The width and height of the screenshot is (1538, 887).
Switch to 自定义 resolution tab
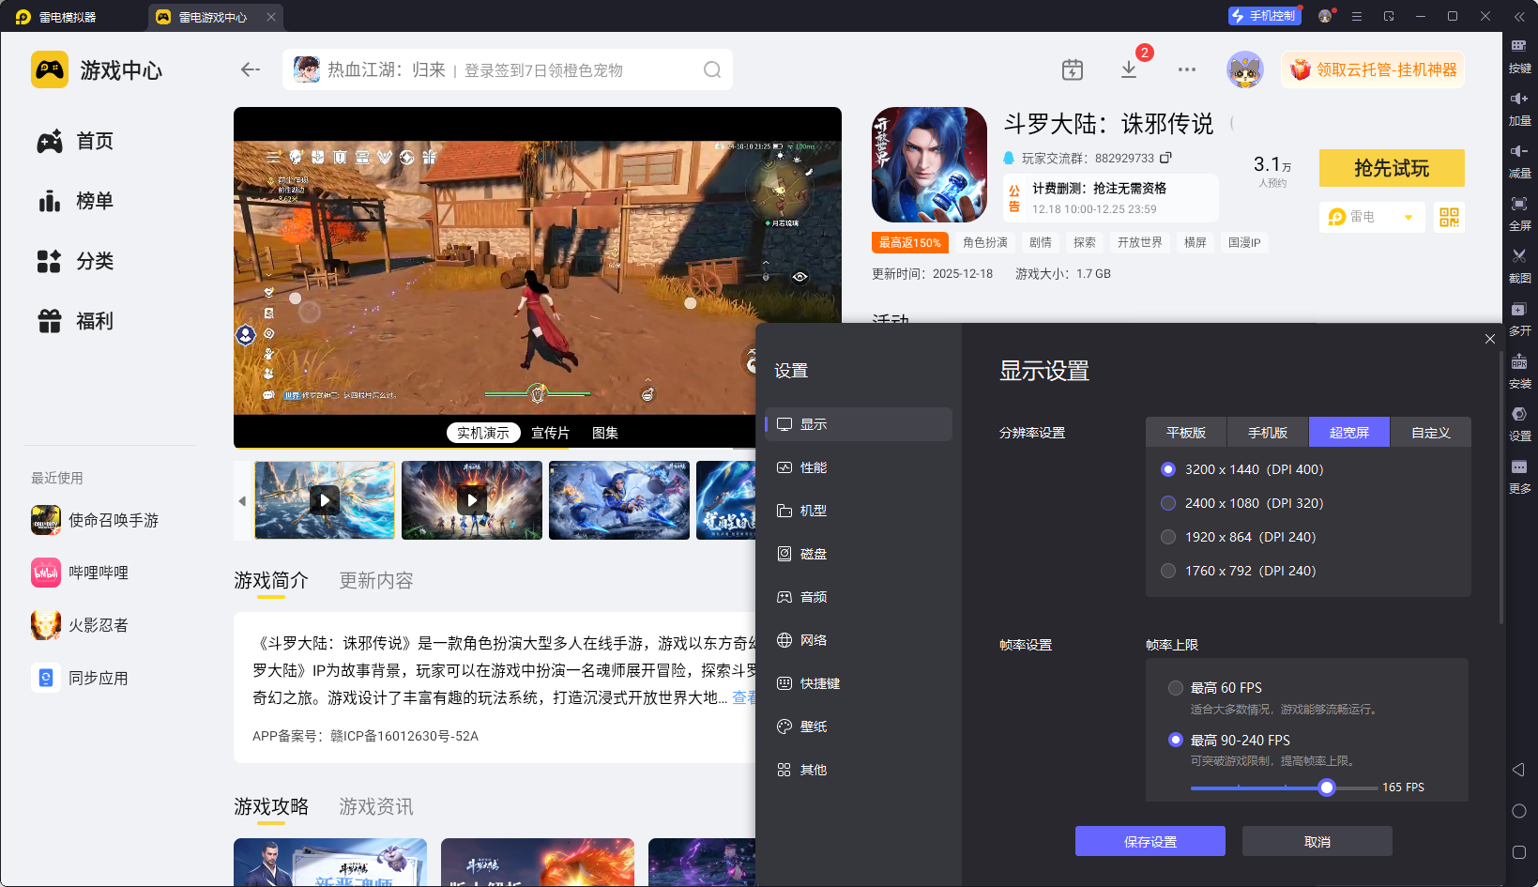pos(1431,433)
